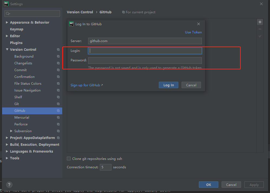The image size is (270, 193).
Task: Click the project-level icon beside Project: AppoDataplatform
Action: (x=58, y=138)
